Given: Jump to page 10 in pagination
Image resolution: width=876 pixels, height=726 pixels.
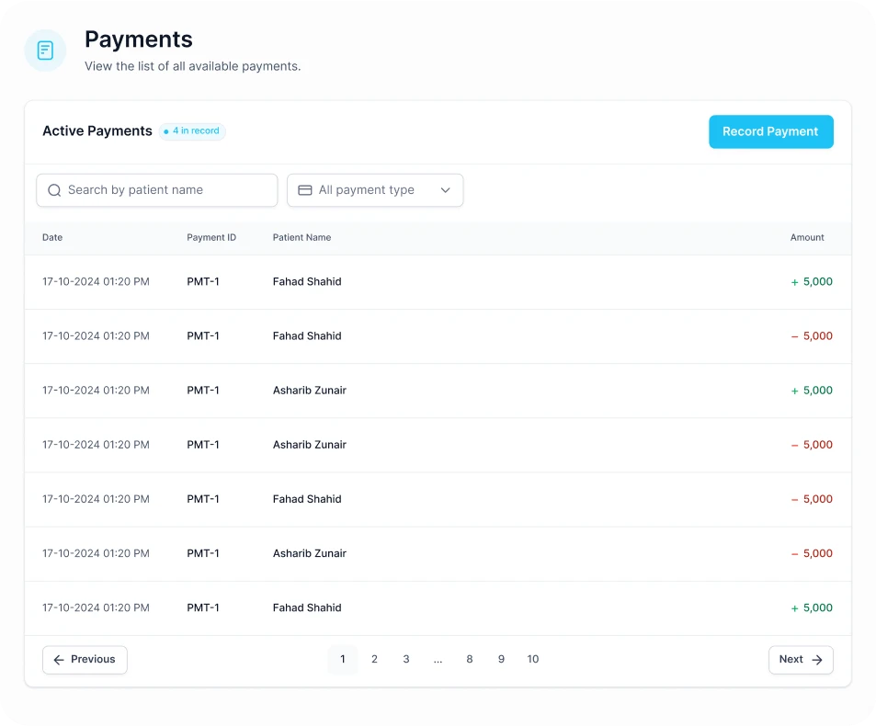Looking at the screenshot, I should point(532,660).
